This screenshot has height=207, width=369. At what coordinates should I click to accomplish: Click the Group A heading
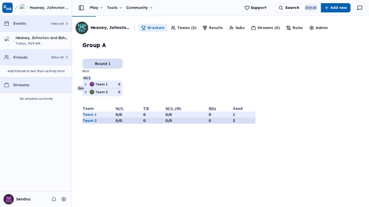94,45
